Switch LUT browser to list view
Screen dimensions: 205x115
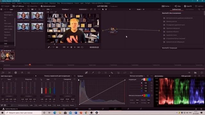tap(36, 9)
